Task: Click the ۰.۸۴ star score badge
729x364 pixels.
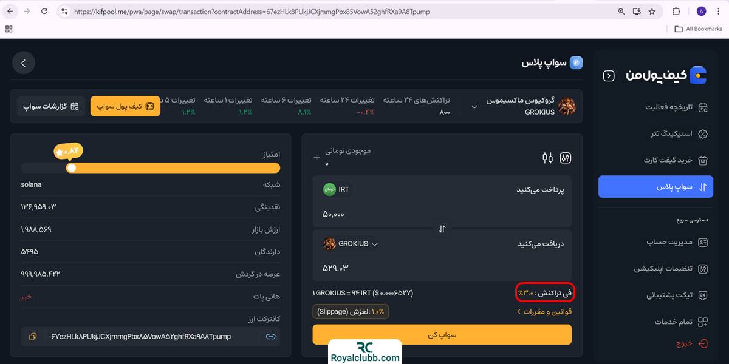Action: [68, 151]
